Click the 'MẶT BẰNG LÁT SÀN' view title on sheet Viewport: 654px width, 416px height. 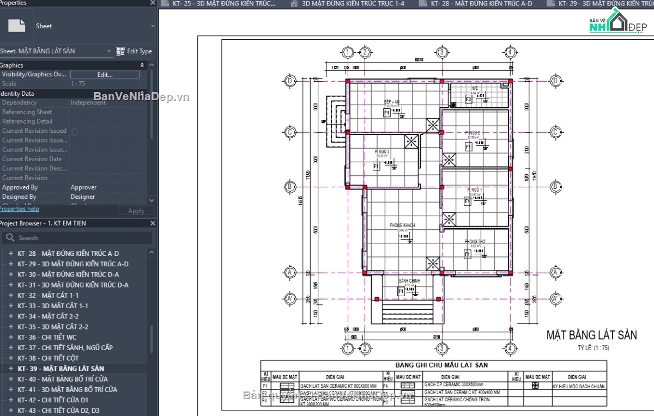point(592,335)
